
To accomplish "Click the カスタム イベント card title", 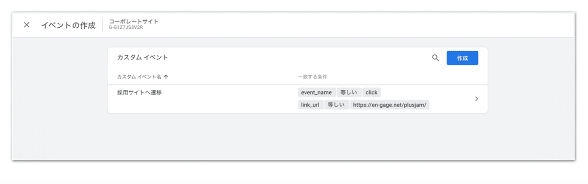I will point(143,58).
